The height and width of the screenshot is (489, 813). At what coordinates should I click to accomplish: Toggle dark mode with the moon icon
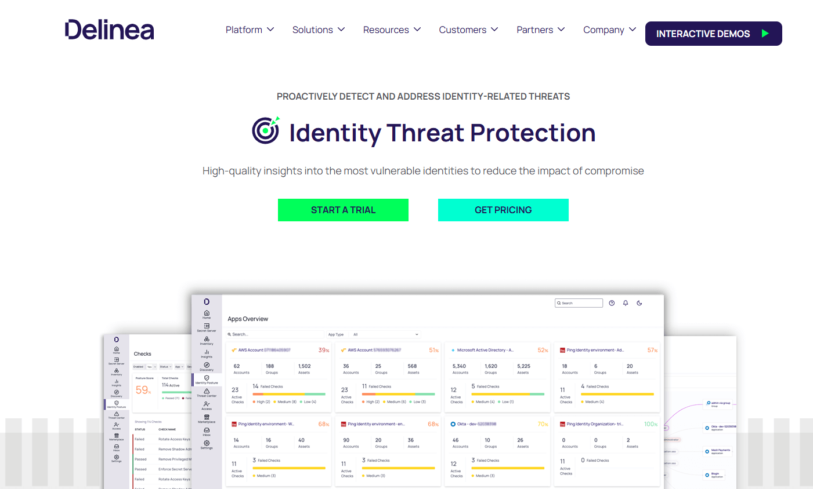click(639, 302)
